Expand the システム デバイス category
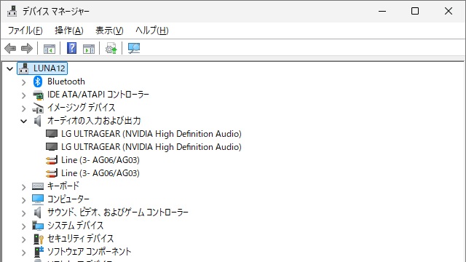466x262 pixels. click(x=24, y=226)
